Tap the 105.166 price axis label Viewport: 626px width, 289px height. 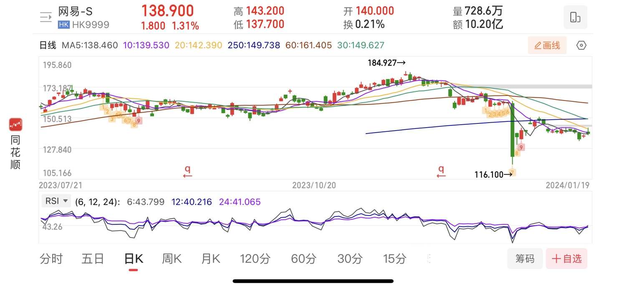pos(58,173)
